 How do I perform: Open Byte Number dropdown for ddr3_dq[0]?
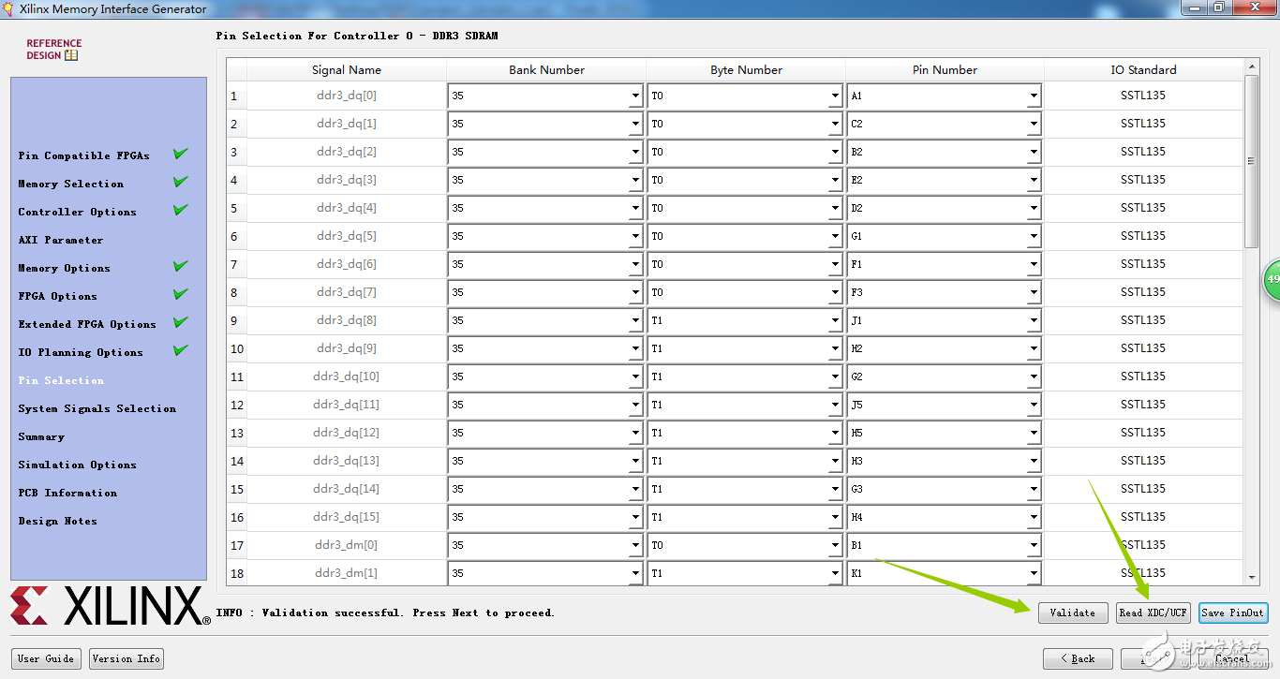point(745,96)
